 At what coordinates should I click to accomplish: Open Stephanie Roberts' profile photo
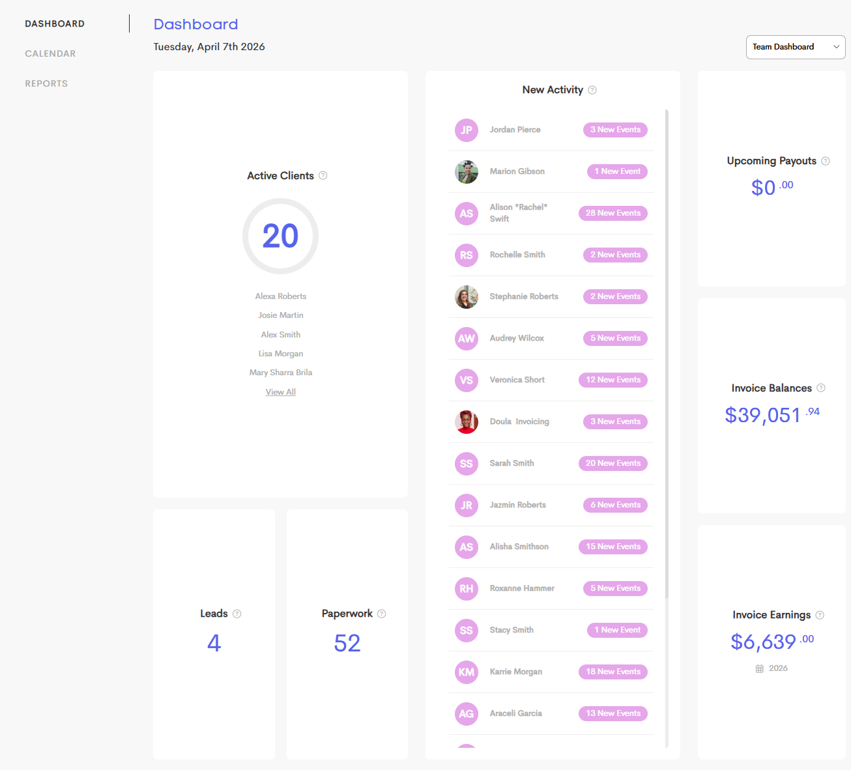(467, 297)
